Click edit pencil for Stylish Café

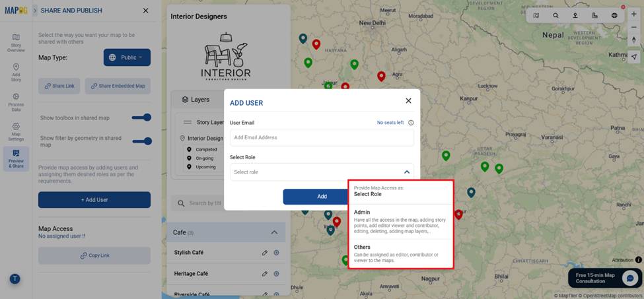pos(265,253)
